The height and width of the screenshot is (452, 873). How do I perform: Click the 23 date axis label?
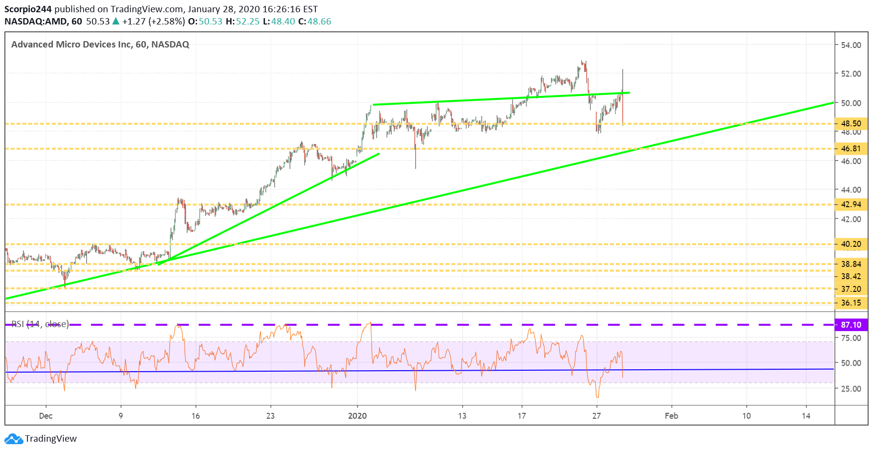click(x=270, y=416)
